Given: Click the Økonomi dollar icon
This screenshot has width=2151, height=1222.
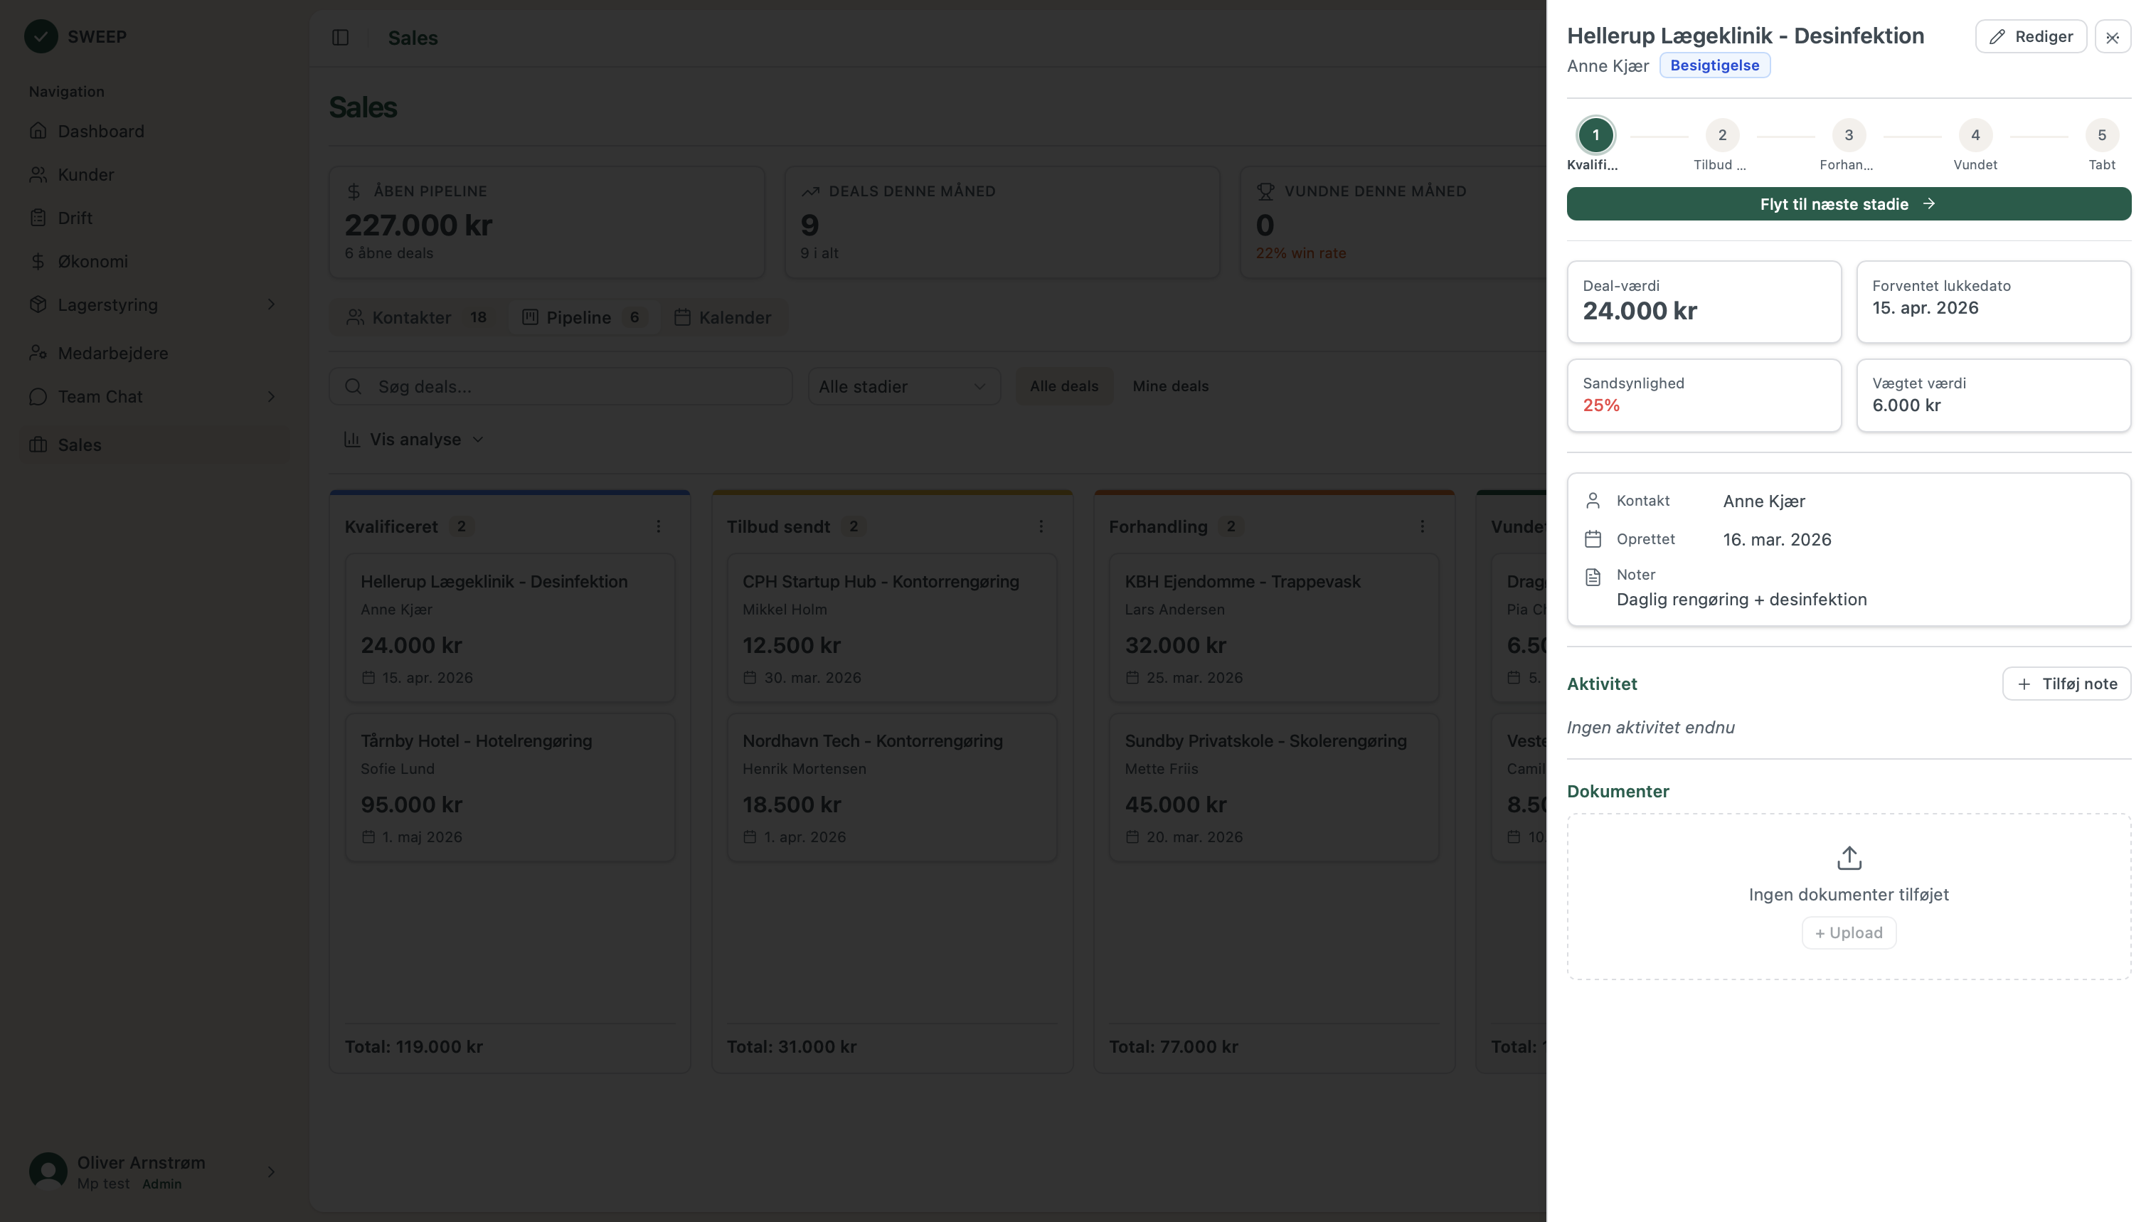Looking at the screenshot, I should click(x=38, y=261).
